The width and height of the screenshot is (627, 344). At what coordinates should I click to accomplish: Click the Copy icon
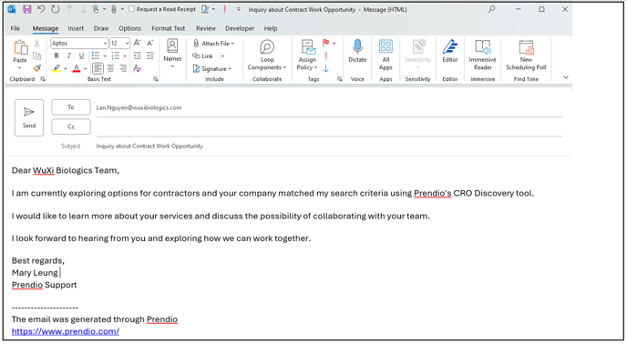(36, 56)
